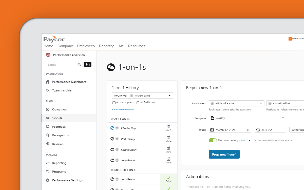The height and width of the screenshot is (190, 304).
Task: Click the orange 7 notification badge
Action: pyautogui.click(x=290, y=39)
